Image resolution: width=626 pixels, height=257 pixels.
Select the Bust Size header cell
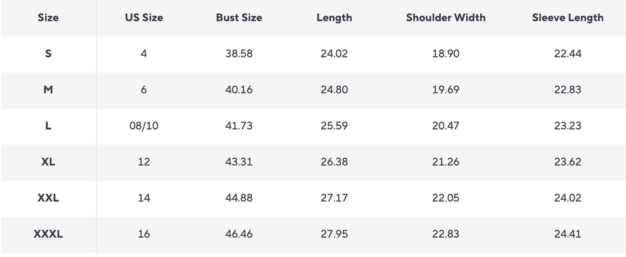click(x=239, y=18)
